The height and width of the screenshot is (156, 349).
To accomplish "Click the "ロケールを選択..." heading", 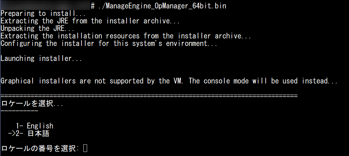I will pos(32,104).
